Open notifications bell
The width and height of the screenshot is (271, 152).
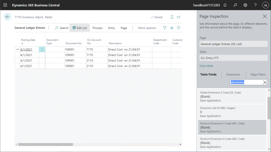click(225, 5)
